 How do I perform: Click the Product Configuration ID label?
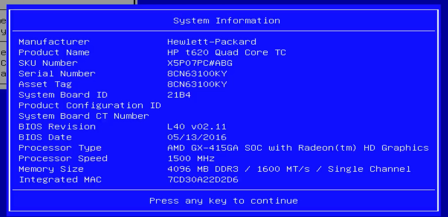(90, 106)
